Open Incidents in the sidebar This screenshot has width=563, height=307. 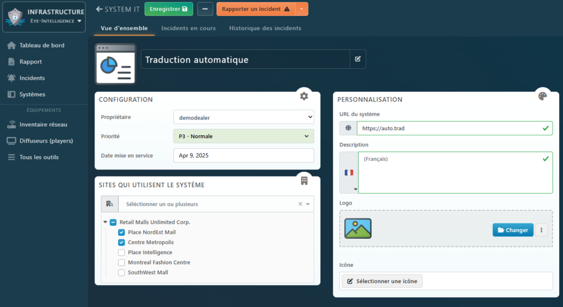point(32,78)
